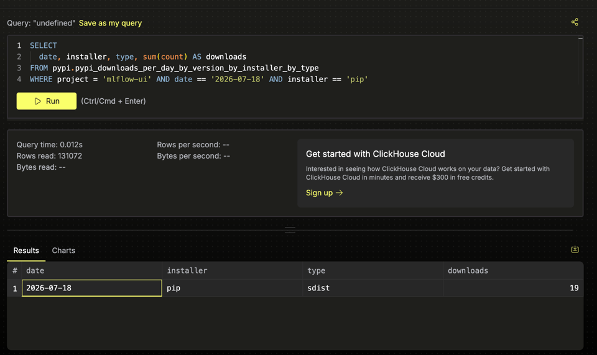
Task: Select the downloads value 19 cell
Action: (513, 288)
